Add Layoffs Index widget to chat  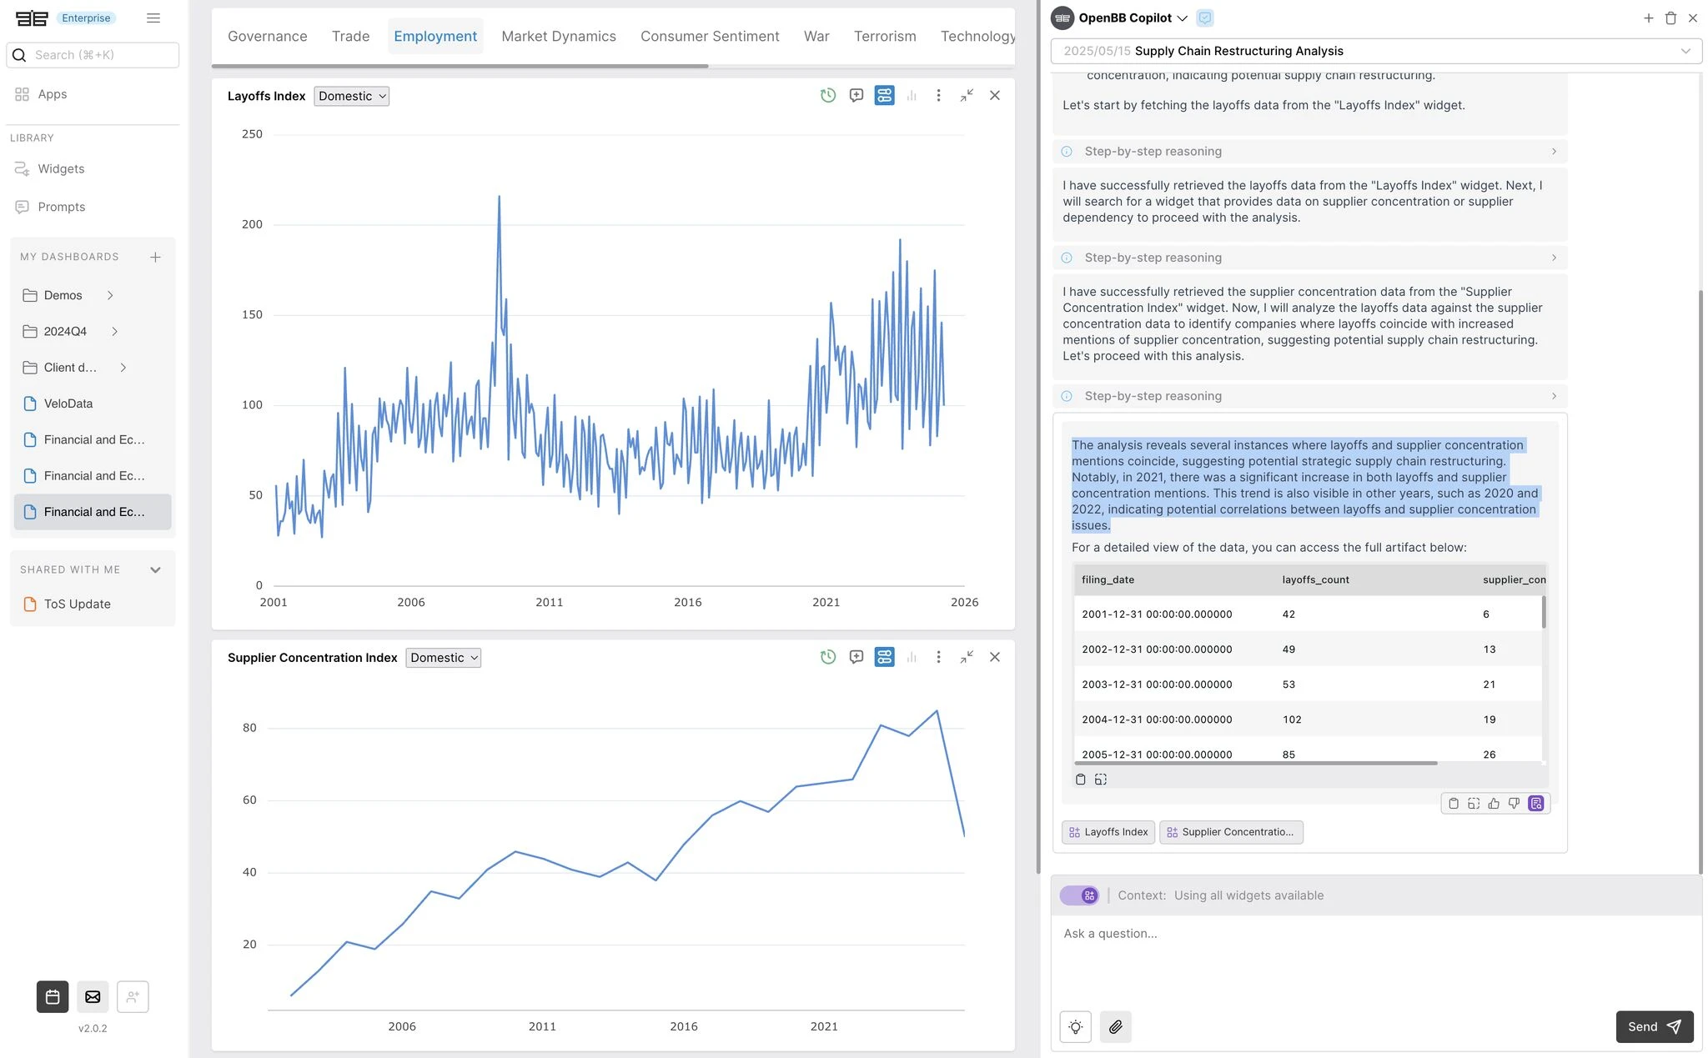pos(856,96)
